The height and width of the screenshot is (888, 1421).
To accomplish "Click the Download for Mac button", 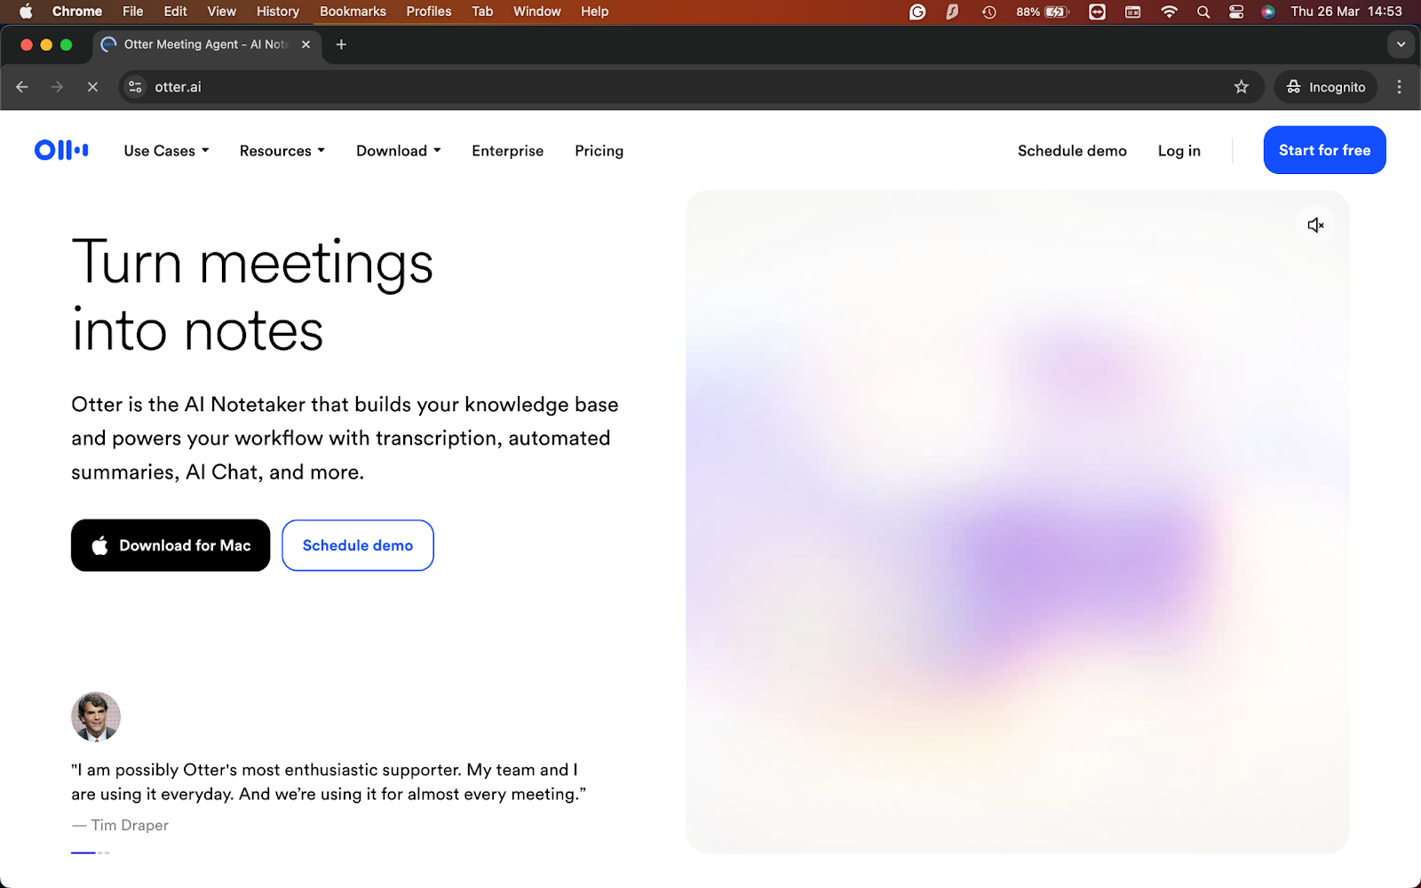I will [x=171, y=545].
